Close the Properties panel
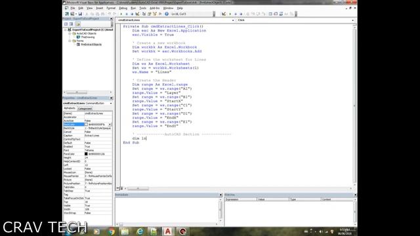 click(112, 98)
